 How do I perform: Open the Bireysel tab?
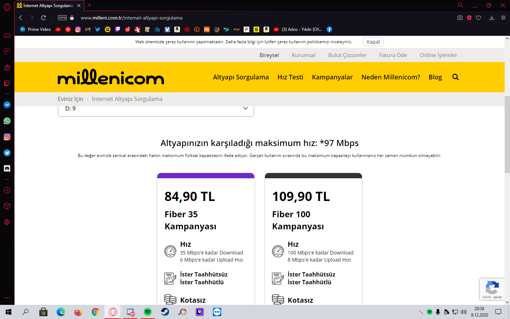(269, 55)
